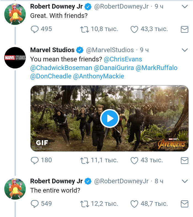Open reply on Marvel Studios tweet

pos(34,160)
